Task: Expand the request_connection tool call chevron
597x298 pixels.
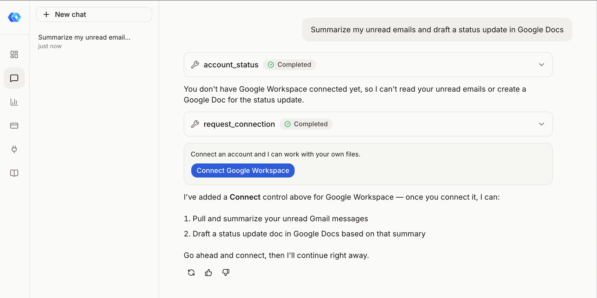Action: pyautogui.click(x=542, y=124)
